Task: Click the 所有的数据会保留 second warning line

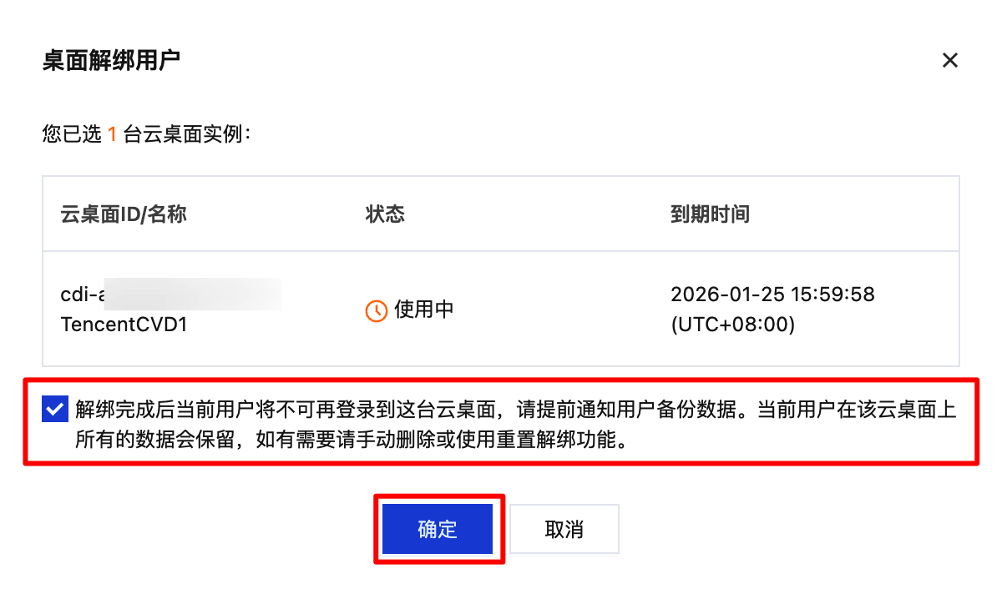Action: [351, 440]
